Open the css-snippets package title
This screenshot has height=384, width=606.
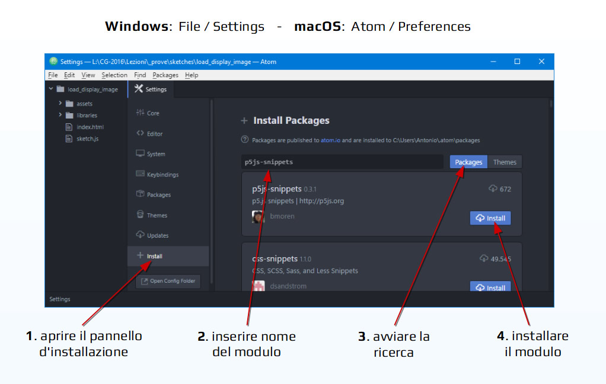(275, 259)
